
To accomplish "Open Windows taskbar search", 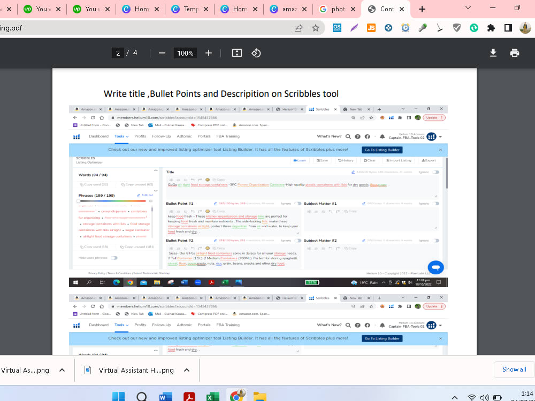I will click(x=142, y=397).
